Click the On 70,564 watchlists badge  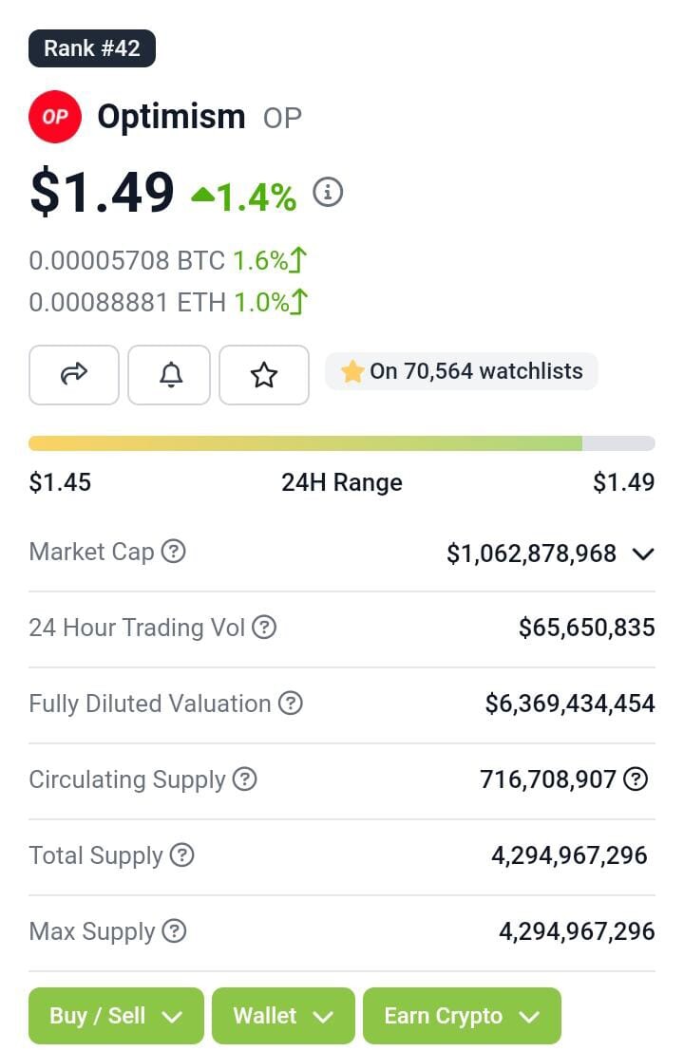pos(462,371)
